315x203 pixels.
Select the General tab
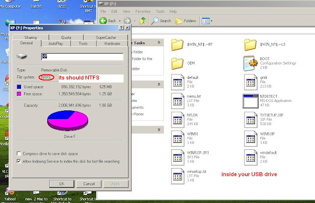click(26, 43)
